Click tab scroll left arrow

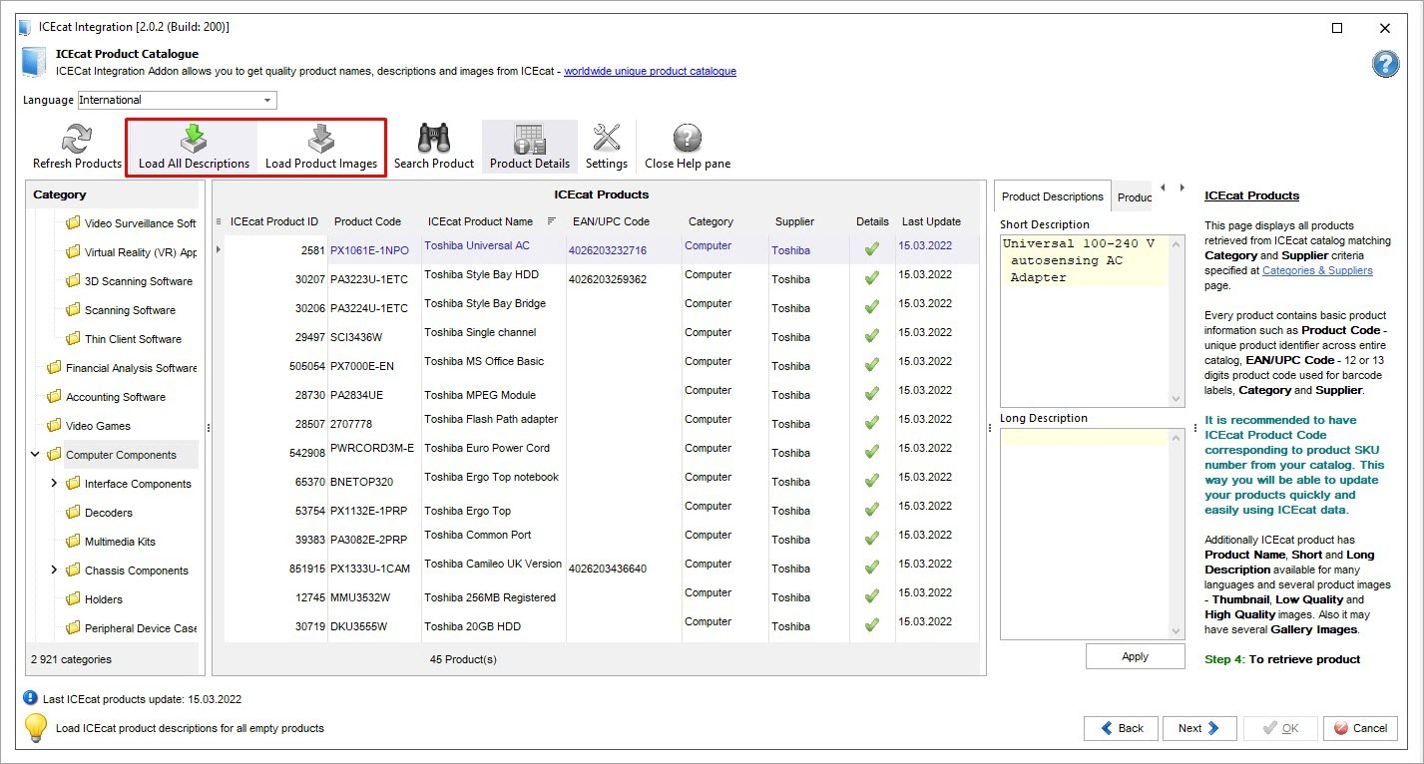1163,188
